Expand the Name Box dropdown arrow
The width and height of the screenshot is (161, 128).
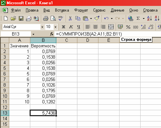click(33, 34)
